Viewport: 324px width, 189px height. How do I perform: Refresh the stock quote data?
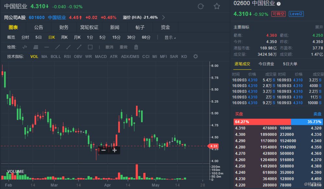tap(201, 6)
